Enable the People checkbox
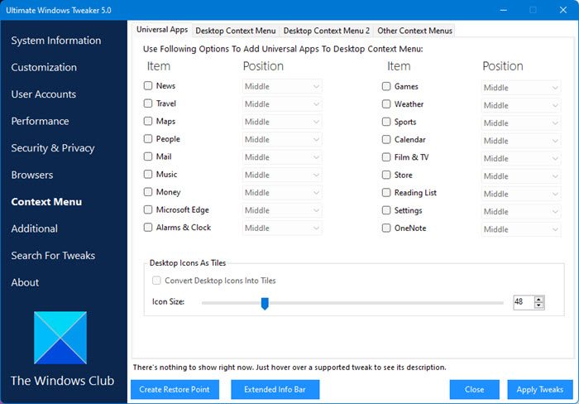This screenshot has width=579, height=404. tap(148, 139)
